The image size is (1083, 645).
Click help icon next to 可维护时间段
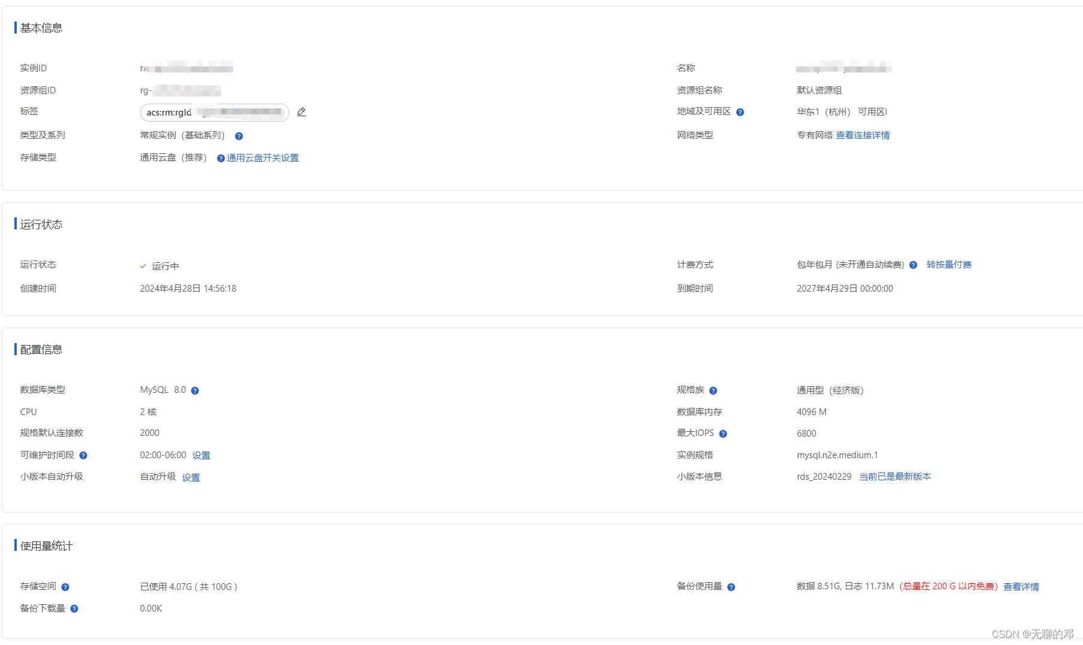tap(83, 455)
